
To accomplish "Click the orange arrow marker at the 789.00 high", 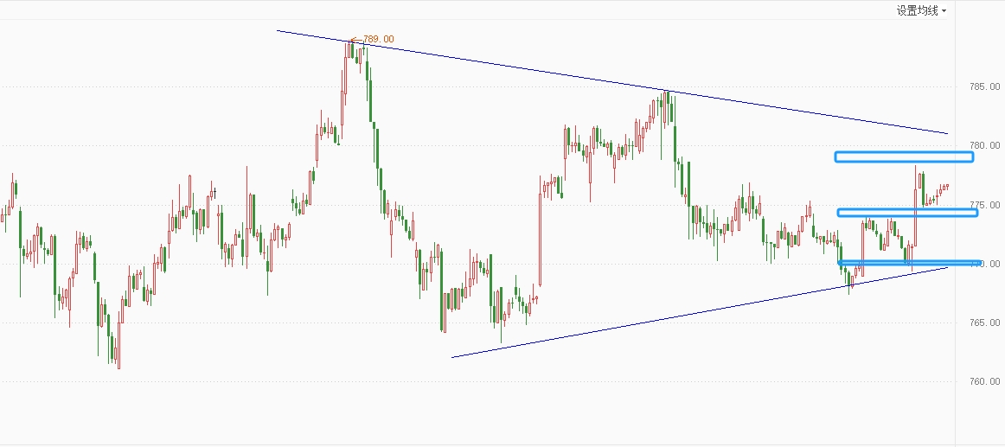I will pyautogui.click(x=353, y=39).
